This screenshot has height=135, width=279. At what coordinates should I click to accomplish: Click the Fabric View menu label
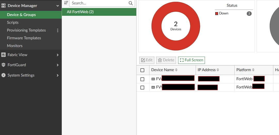click(x=18, y=55)
